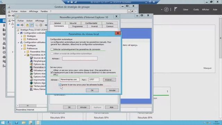The height and width of the screenshot is (125, 222).
Task: Collapse the 'Paramètres du Panneau' folder node
Action: [x=25, y=55]
